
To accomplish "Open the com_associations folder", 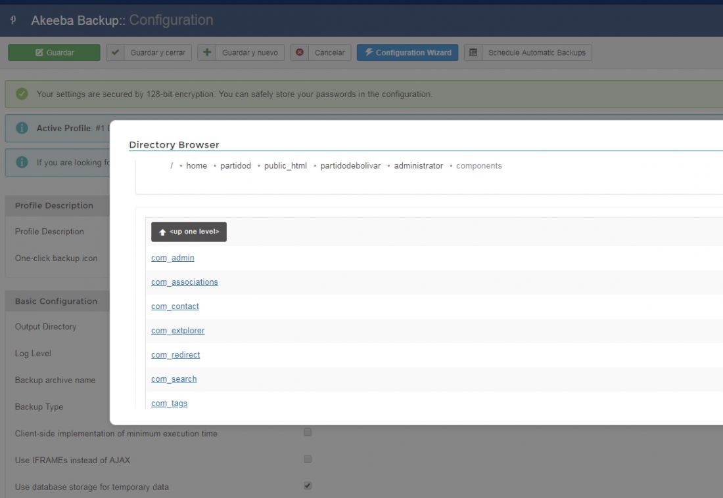I will click(x=185, y=282).
